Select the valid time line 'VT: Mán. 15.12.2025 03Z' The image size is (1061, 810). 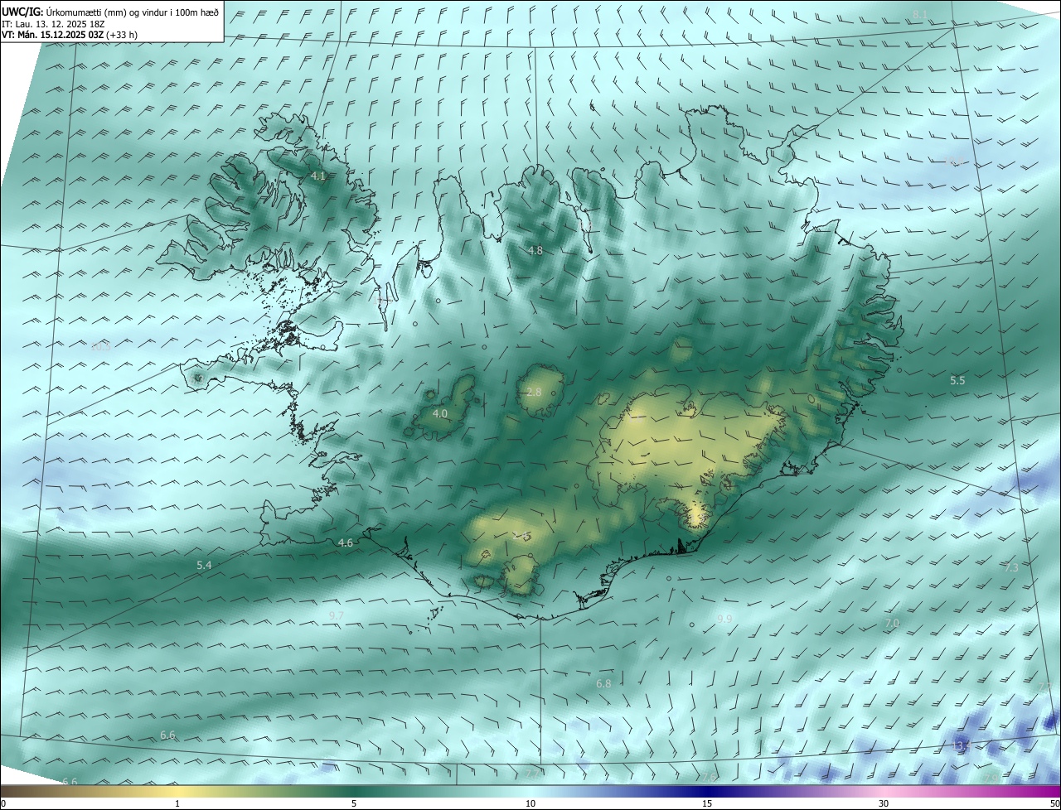[x=53, y=35]
